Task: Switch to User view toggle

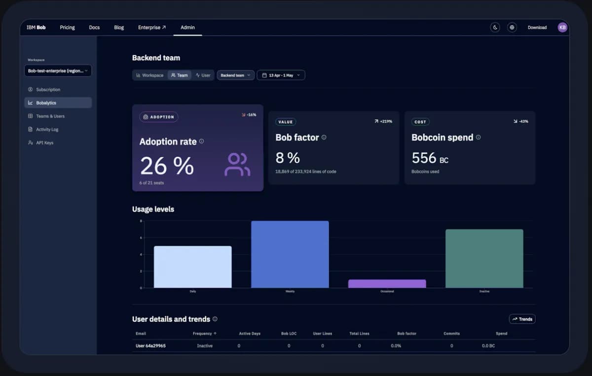Action: 203,75
